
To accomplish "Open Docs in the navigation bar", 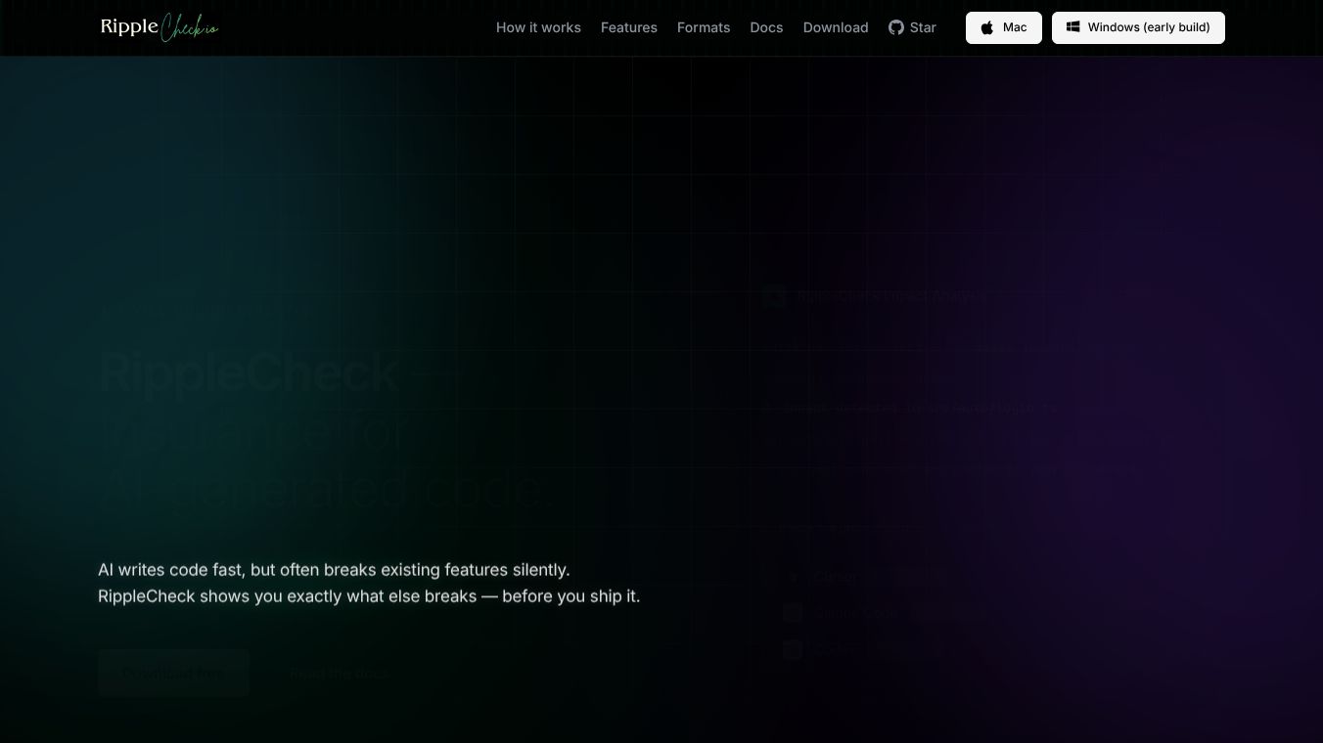I will point(766,27).
